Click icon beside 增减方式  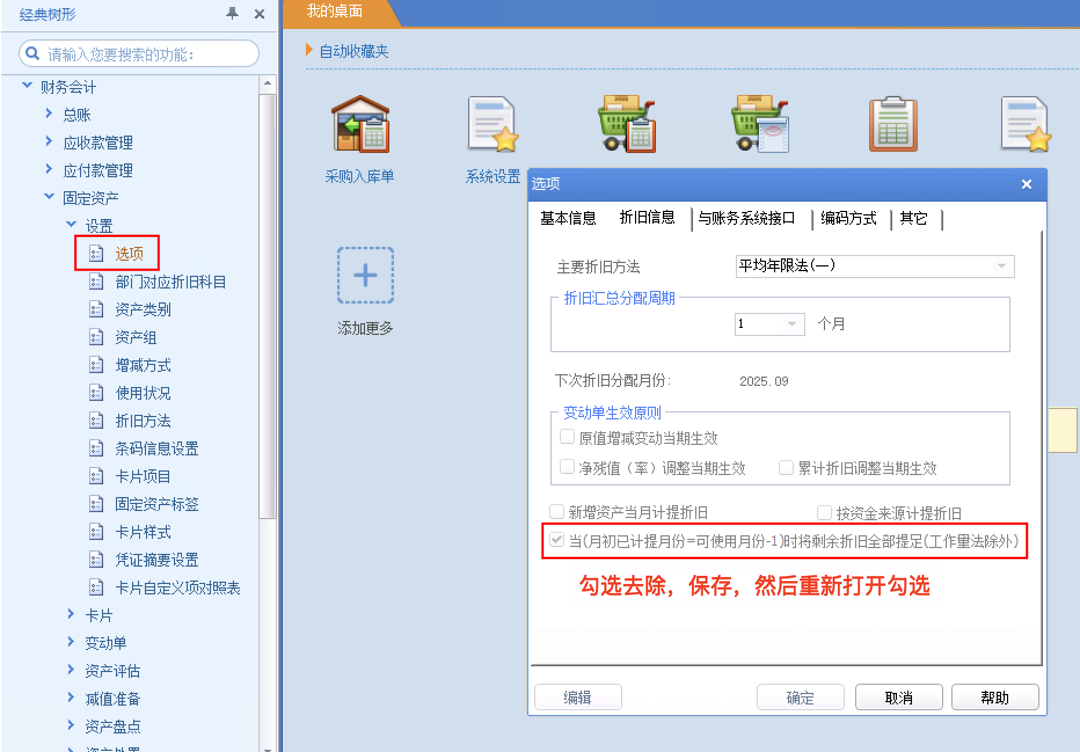[96, 365]
